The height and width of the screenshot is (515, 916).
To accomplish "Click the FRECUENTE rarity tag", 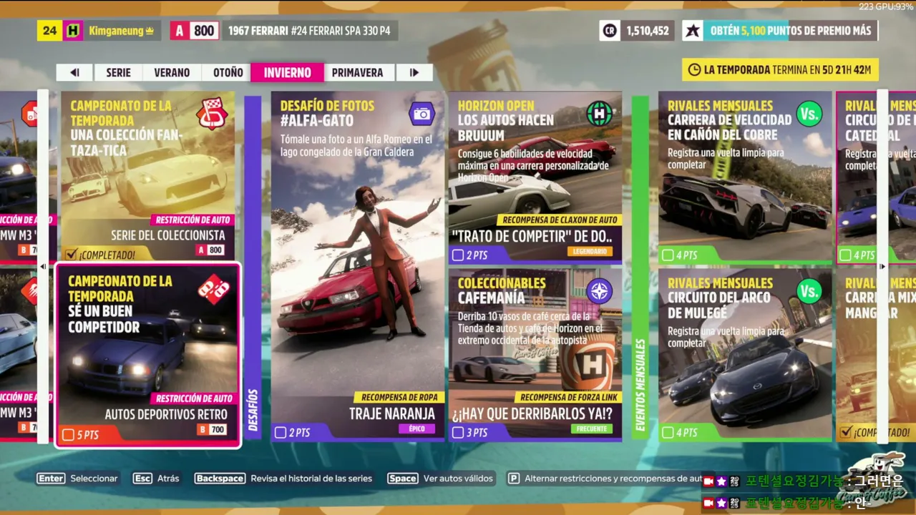I will tap(592, 429).
